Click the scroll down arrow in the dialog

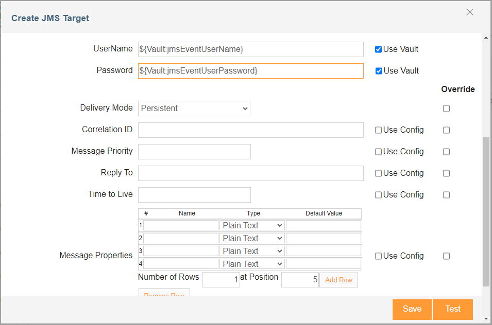[486, 319]
